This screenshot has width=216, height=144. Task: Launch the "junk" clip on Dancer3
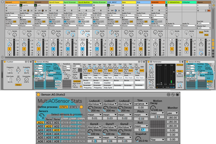click(x=36, y=5)
